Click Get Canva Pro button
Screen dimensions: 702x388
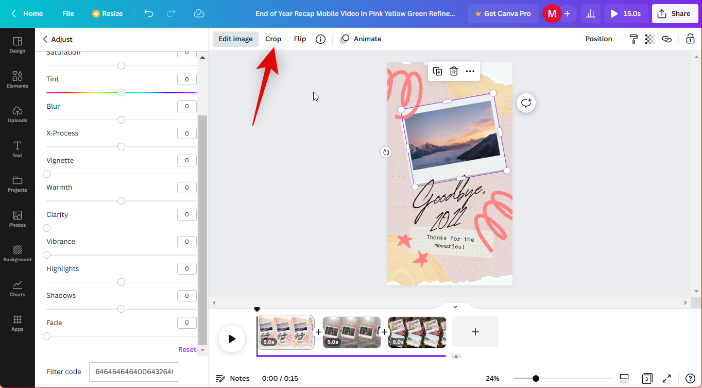pyautogui.click(x=503, y=13)
